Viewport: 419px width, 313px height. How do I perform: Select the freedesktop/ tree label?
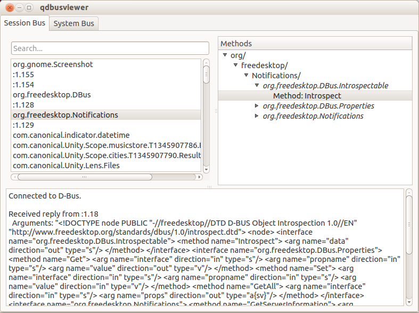[x=264, y=65]
